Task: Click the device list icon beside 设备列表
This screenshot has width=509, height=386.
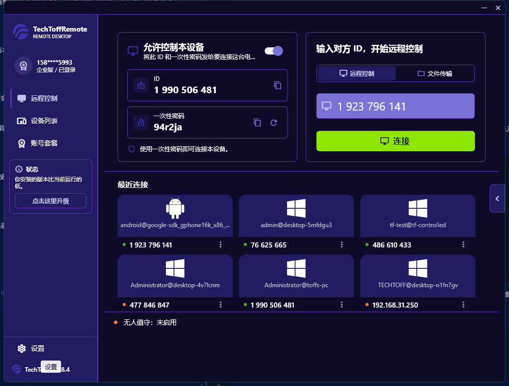Action: pos(22,121)
